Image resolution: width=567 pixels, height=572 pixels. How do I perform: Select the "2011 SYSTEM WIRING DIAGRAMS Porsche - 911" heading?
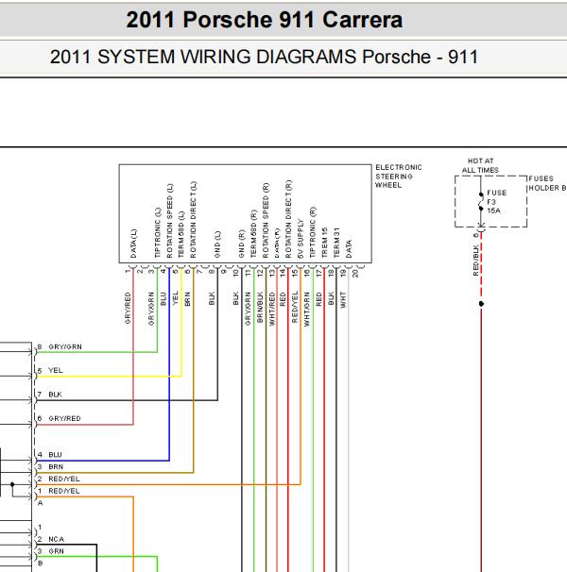pos(264,57)
